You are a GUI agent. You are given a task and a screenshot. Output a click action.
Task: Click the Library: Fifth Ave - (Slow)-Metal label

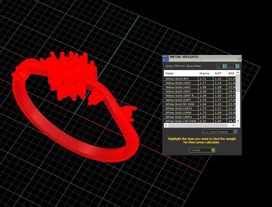tap(183, 66)
